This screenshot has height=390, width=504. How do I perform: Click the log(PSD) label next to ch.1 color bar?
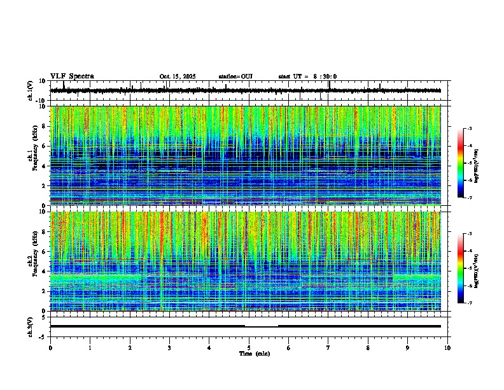click(477, 166)
